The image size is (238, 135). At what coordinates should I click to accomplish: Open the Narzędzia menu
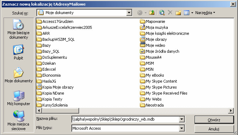(x=205, y=13)
